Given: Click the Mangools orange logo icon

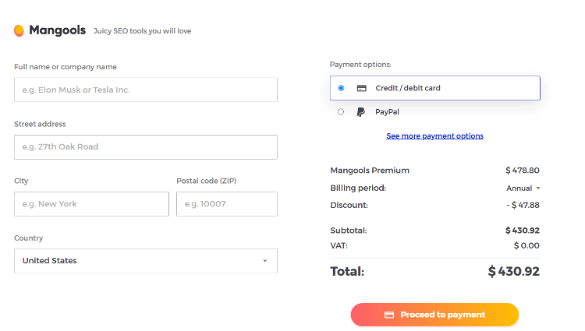Looking at the screenshot, I should (x=19, y=30).
